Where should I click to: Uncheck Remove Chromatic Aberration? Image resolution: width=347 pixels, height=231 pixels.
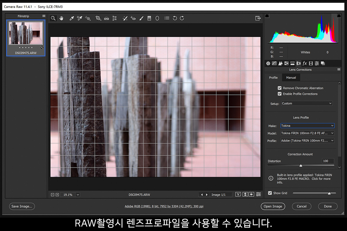click(280, 88)
